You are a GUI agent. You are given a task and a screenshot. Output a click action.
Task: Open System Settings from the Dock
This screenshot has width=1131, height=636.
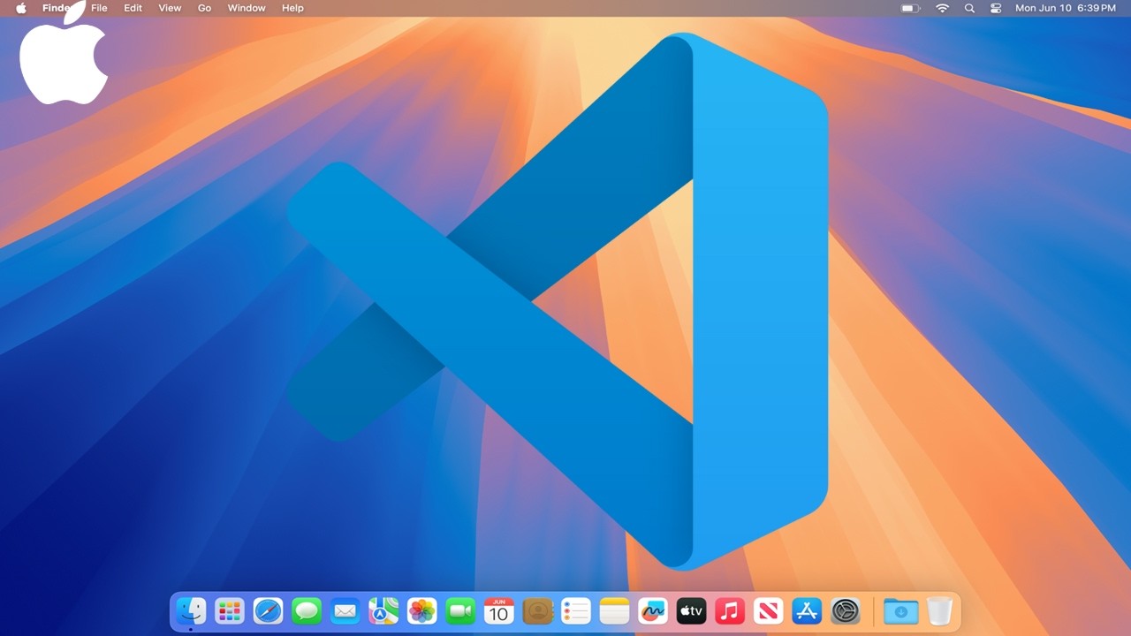point(846,610)
